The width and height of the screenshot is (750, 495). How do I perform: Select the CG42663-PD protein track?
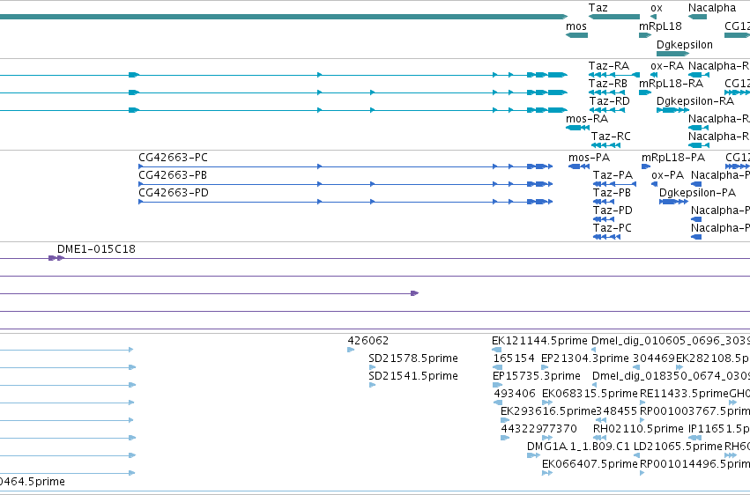[x=345, y=202]
